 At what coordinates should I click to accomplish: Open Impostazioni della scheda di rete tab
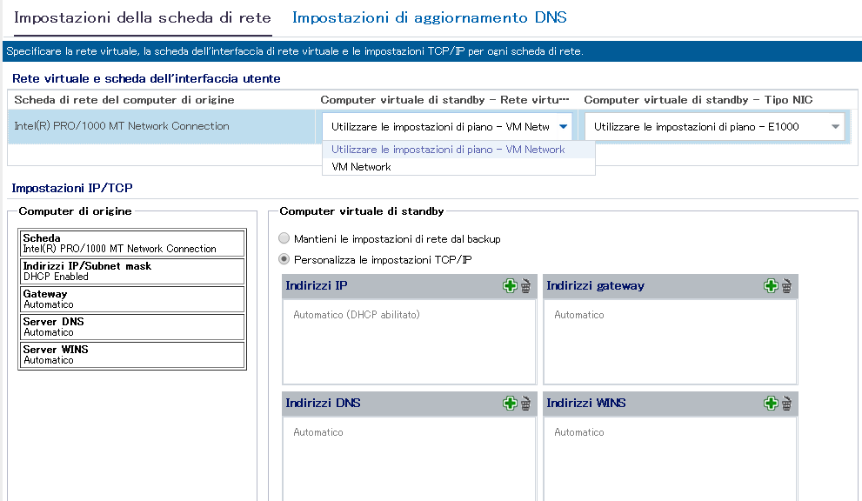click(143, 17)
